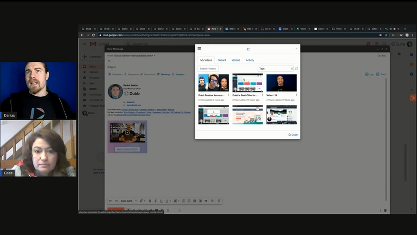This screenshot has height=235, width=417.
Task: Toggle Underline formatting in compose toolbar
Action: [x=161, y=201]
